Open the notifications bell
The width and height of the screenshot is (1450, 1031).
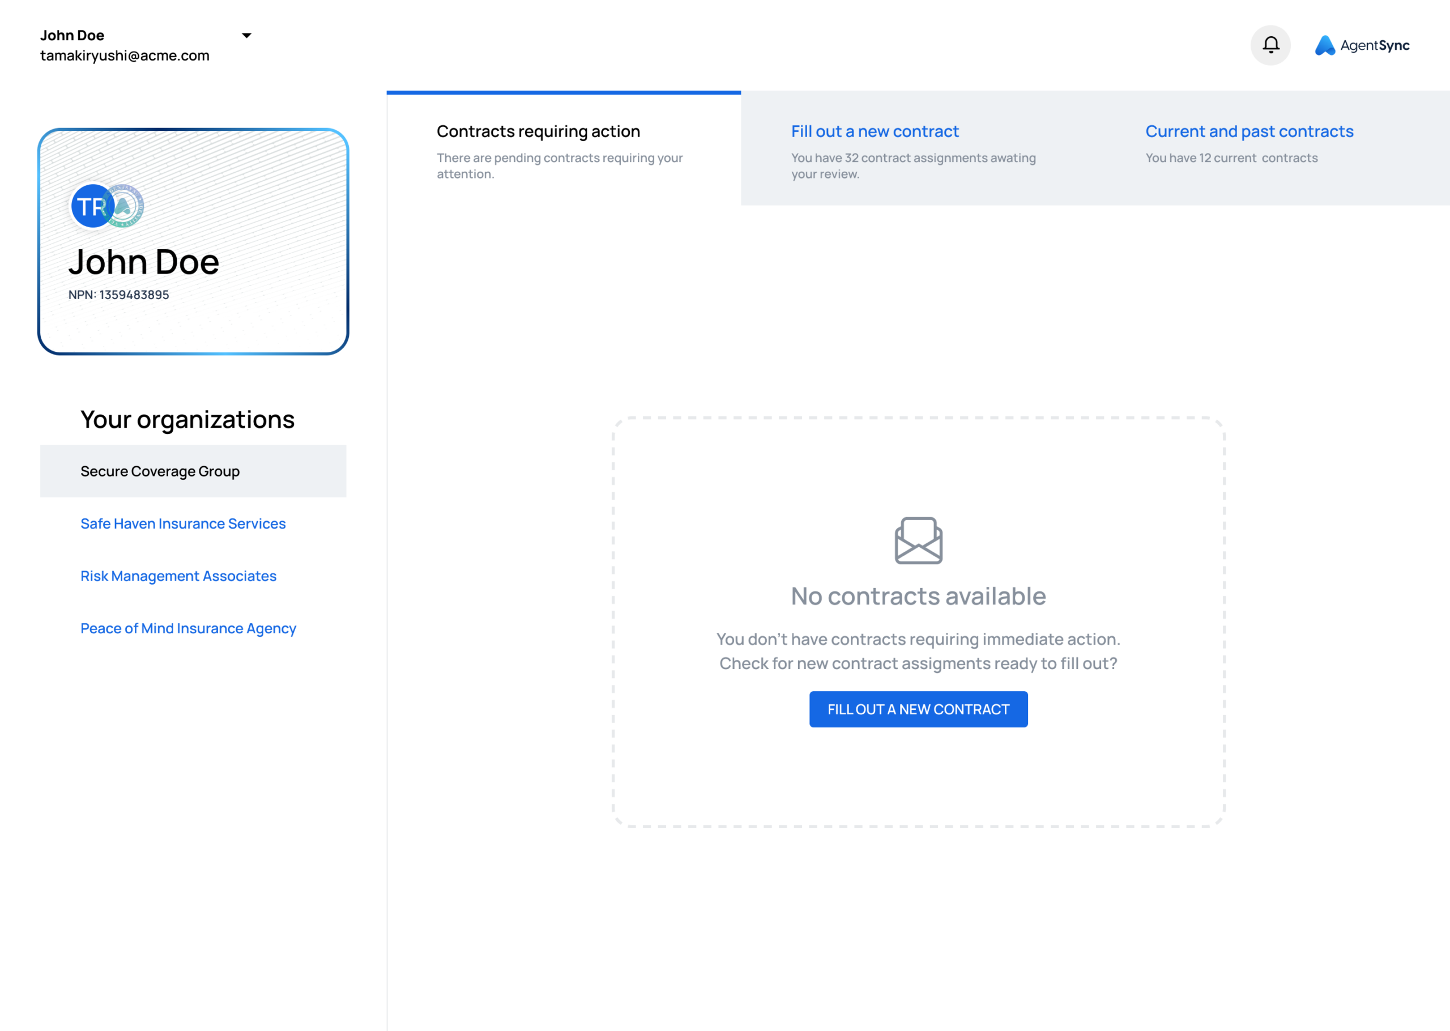pos(1270,45)
